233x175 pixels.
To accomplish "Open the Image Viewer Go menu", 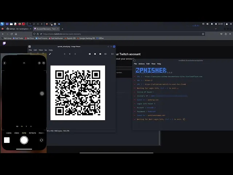I will pyautogui.click(x=46, y=50).
